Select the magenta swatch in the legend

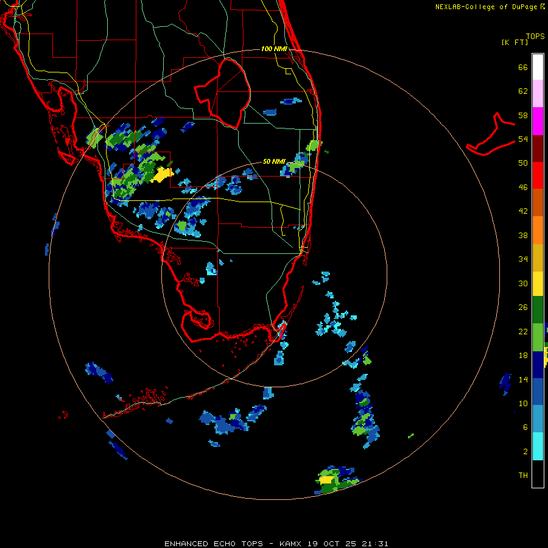[x=538, y=121]
